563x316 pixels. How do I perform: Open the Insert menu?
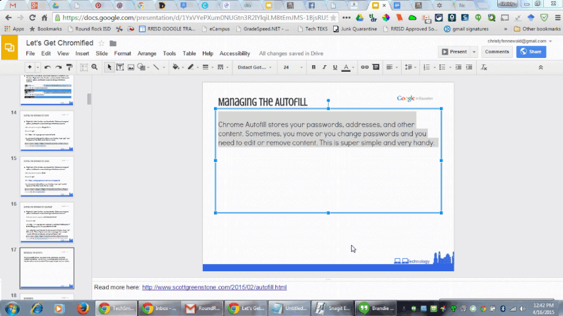point(82,53)
